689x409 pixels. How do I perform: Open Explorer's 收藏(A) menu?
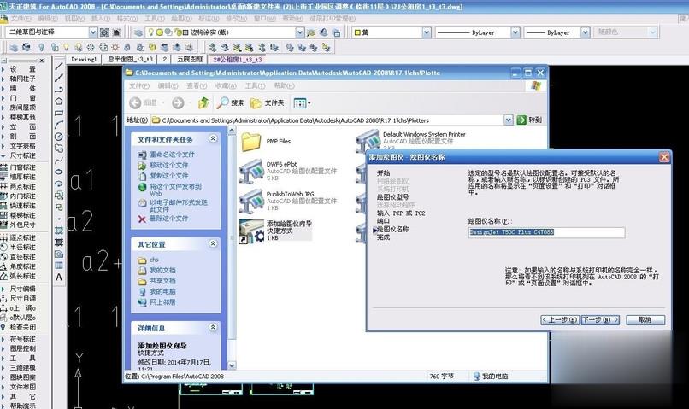(226, 85)
